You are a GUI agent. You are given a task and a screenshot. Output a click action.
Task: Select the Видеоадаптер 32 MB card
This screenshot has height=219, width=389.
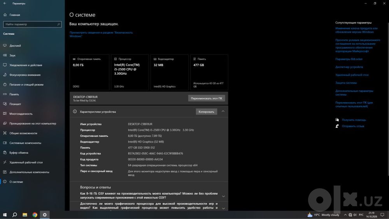170,72
